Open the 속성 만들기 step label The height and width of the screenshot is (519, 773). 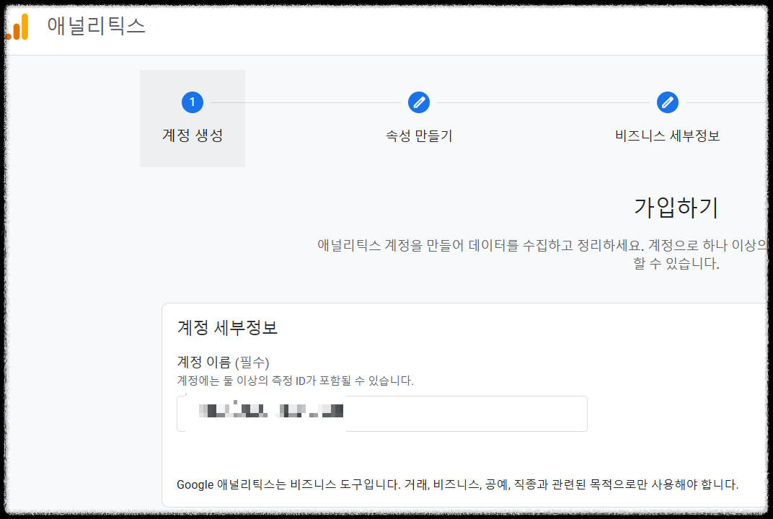(418, 136)
